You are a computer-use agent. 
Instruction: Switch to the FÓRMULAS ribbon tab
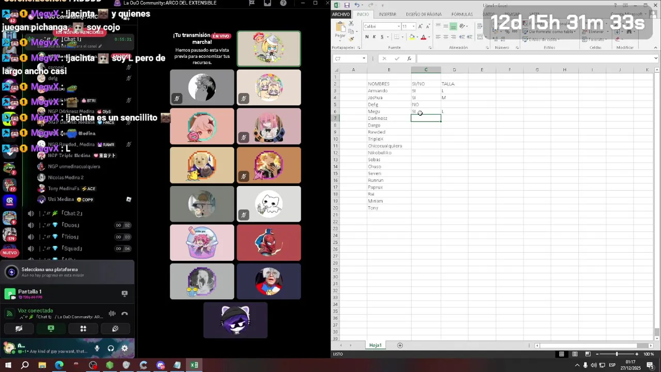point(462,14)
